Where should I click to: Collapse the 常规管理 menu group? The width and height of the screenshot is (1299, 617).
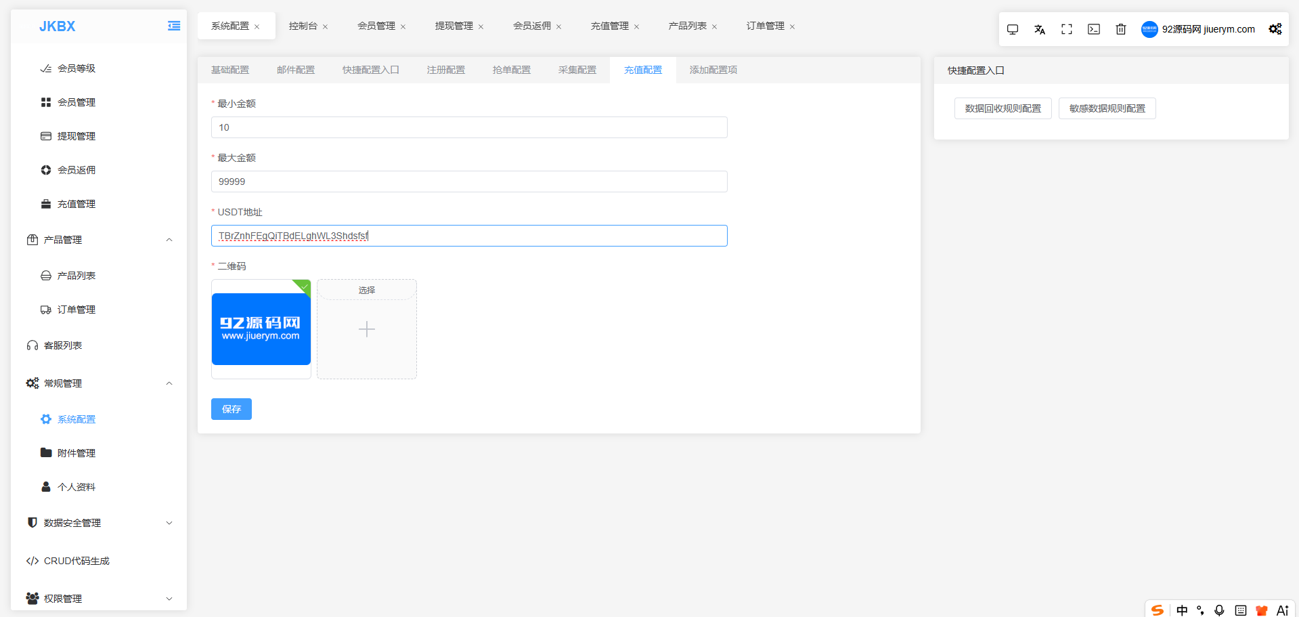coord(169,383)
